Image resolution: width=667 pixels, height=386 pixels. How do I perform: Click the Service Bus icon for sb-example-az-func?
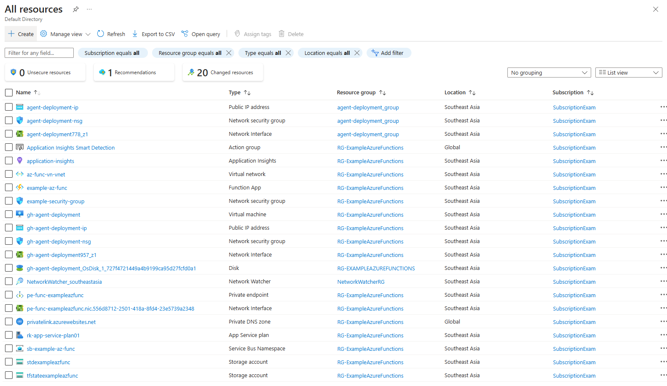coord(20,348)
